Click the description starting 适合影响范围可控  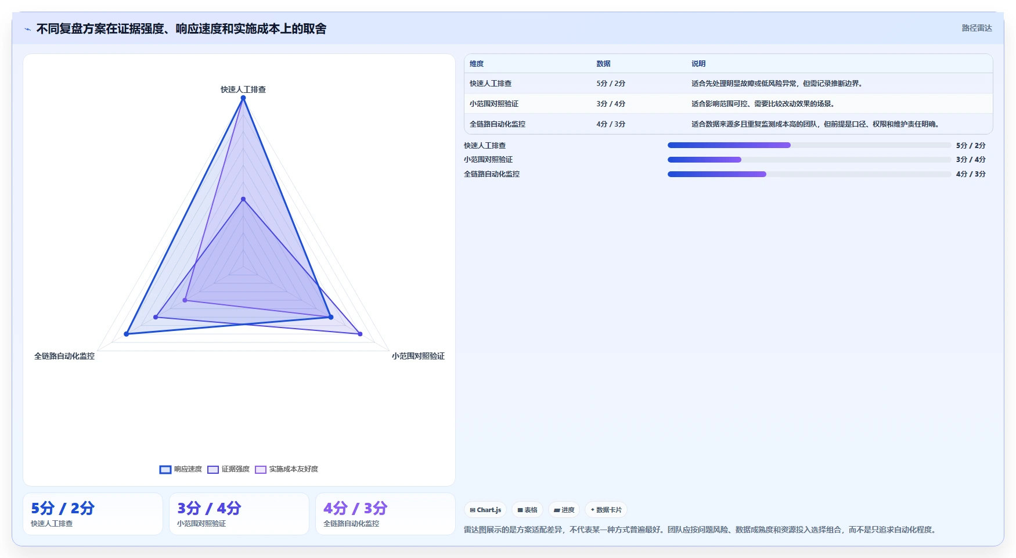(x=763, y=104)
